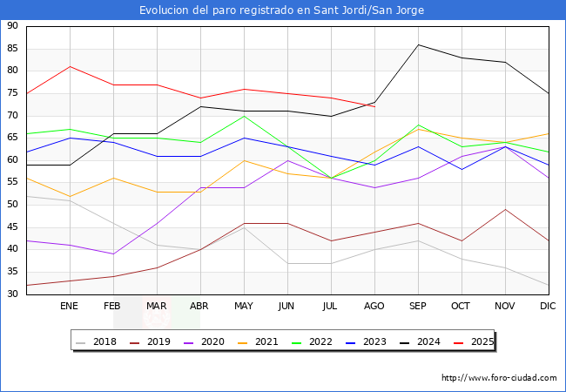The height and width of the screenshot is (392, 566).
Task: Click the FEB month axis label
Action: [x=112, y=306]
